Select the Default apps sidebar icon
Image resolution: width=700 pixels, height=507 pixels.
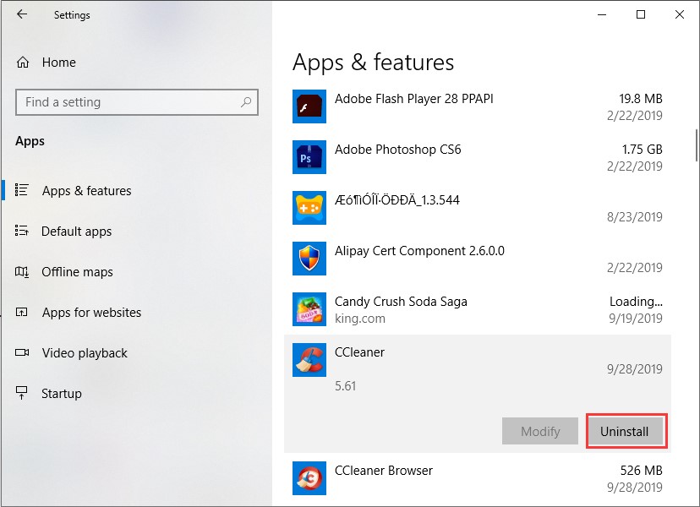[x=21, y=231]
